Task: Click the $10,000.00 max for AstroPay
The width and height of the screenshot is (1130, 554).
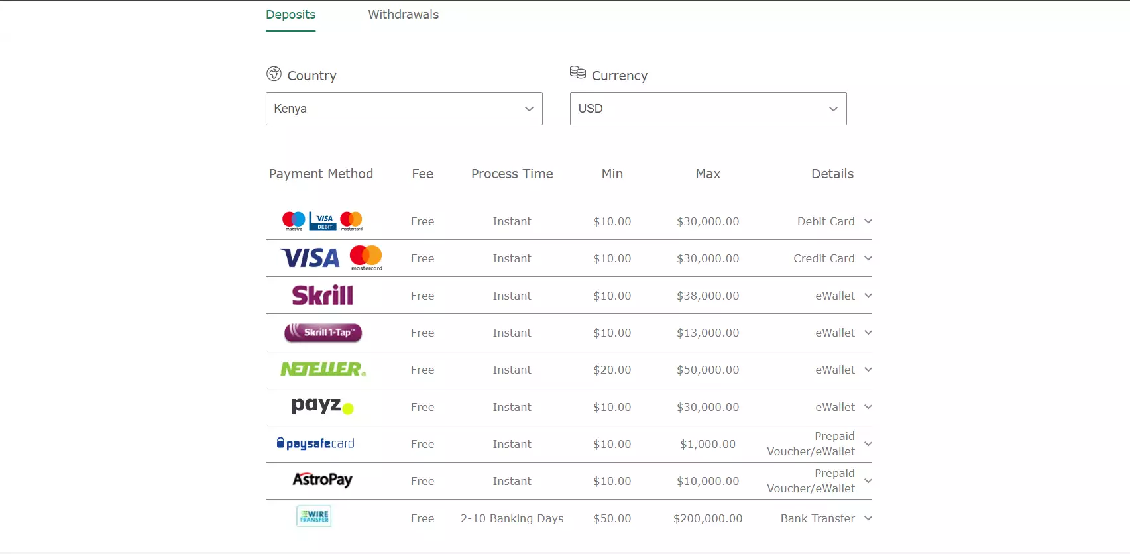Action: 708,481
